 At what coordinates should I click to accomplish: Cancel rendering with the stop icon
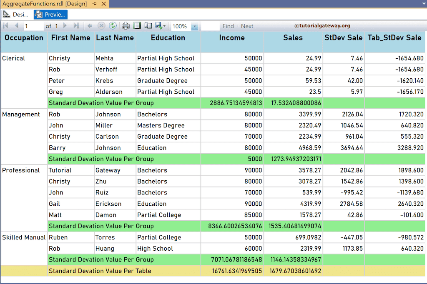(101, 26)
